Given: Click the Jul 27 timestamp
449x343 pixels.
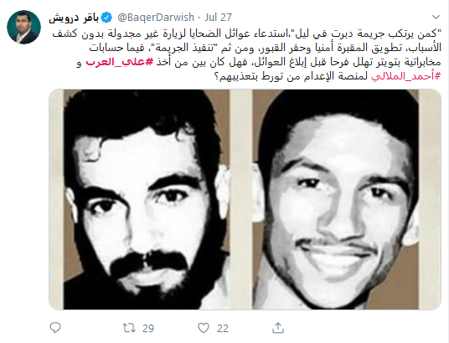Looking at the screenshot, I should 218,18.
